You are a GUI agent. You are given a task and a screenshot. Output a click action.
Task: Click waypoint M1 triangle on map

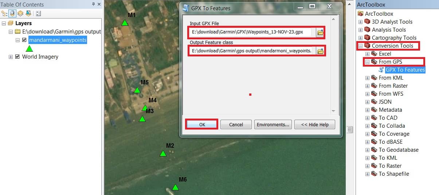125,23
